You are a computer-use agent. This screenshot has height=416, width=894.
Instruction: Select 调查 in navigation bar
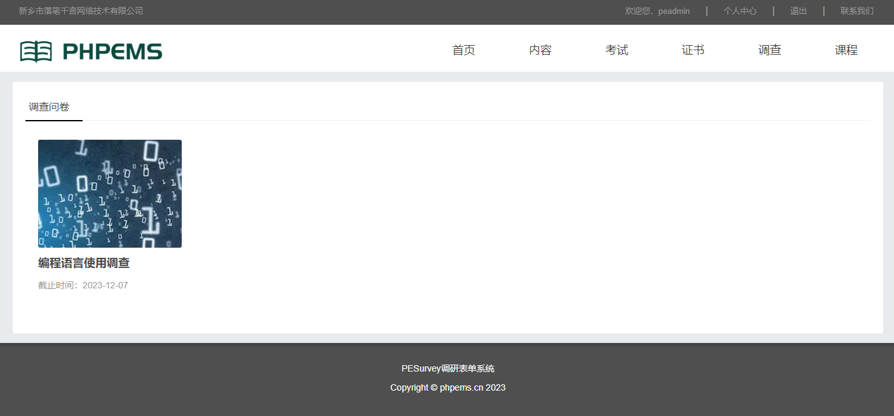click(769, 51)
